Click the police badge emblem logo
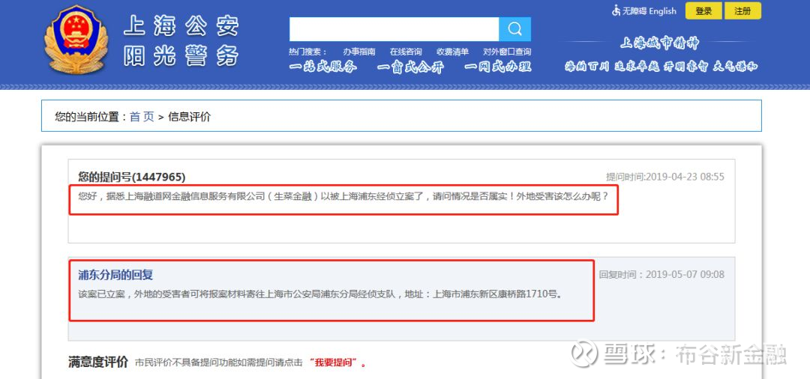This screenshot has height=379, width=810. click(76, 40)
